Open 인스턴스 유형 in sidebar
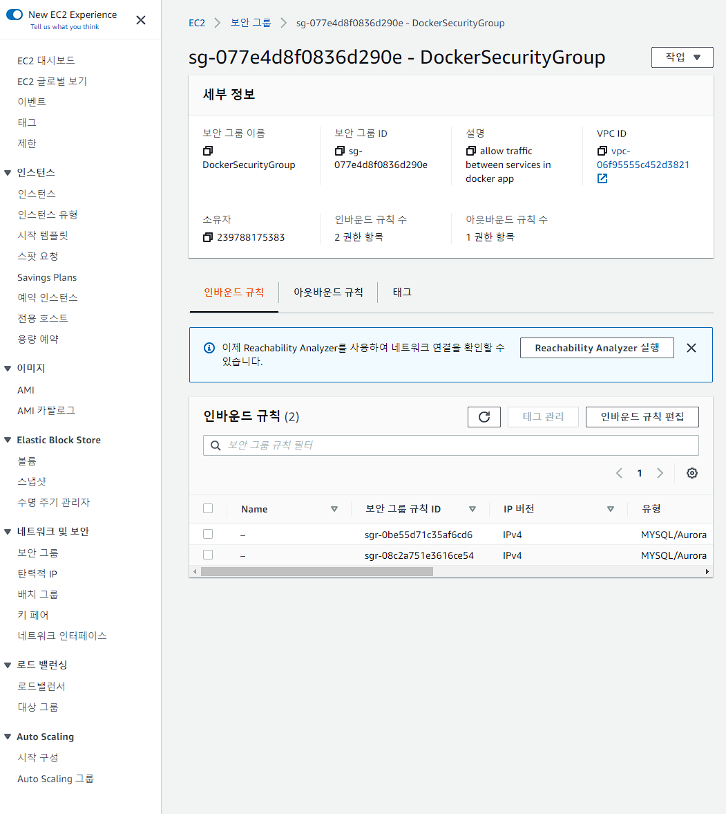 47,215
